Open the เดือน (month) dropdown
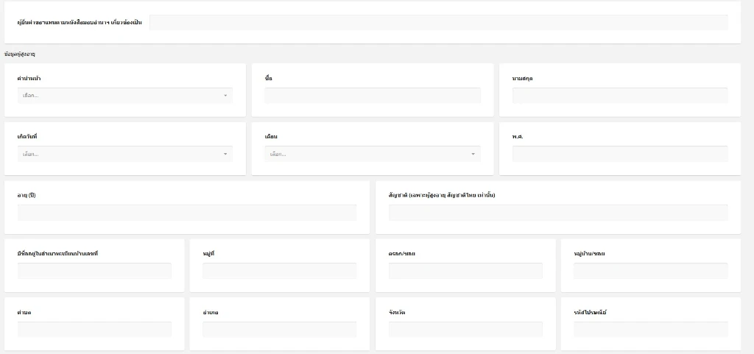This screenshot has width=754, height=354. pyautogui.click(x=366, y=154)
